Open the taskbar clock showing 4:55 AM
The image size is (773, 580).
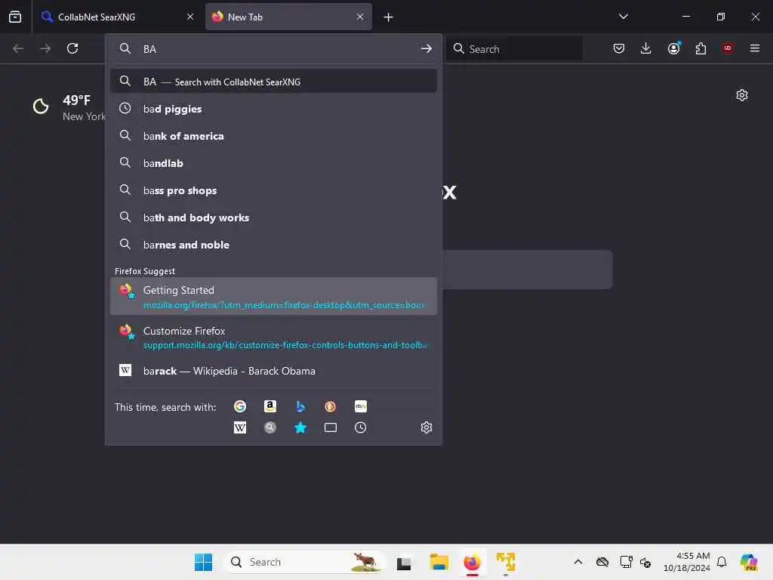coord(687,562)
